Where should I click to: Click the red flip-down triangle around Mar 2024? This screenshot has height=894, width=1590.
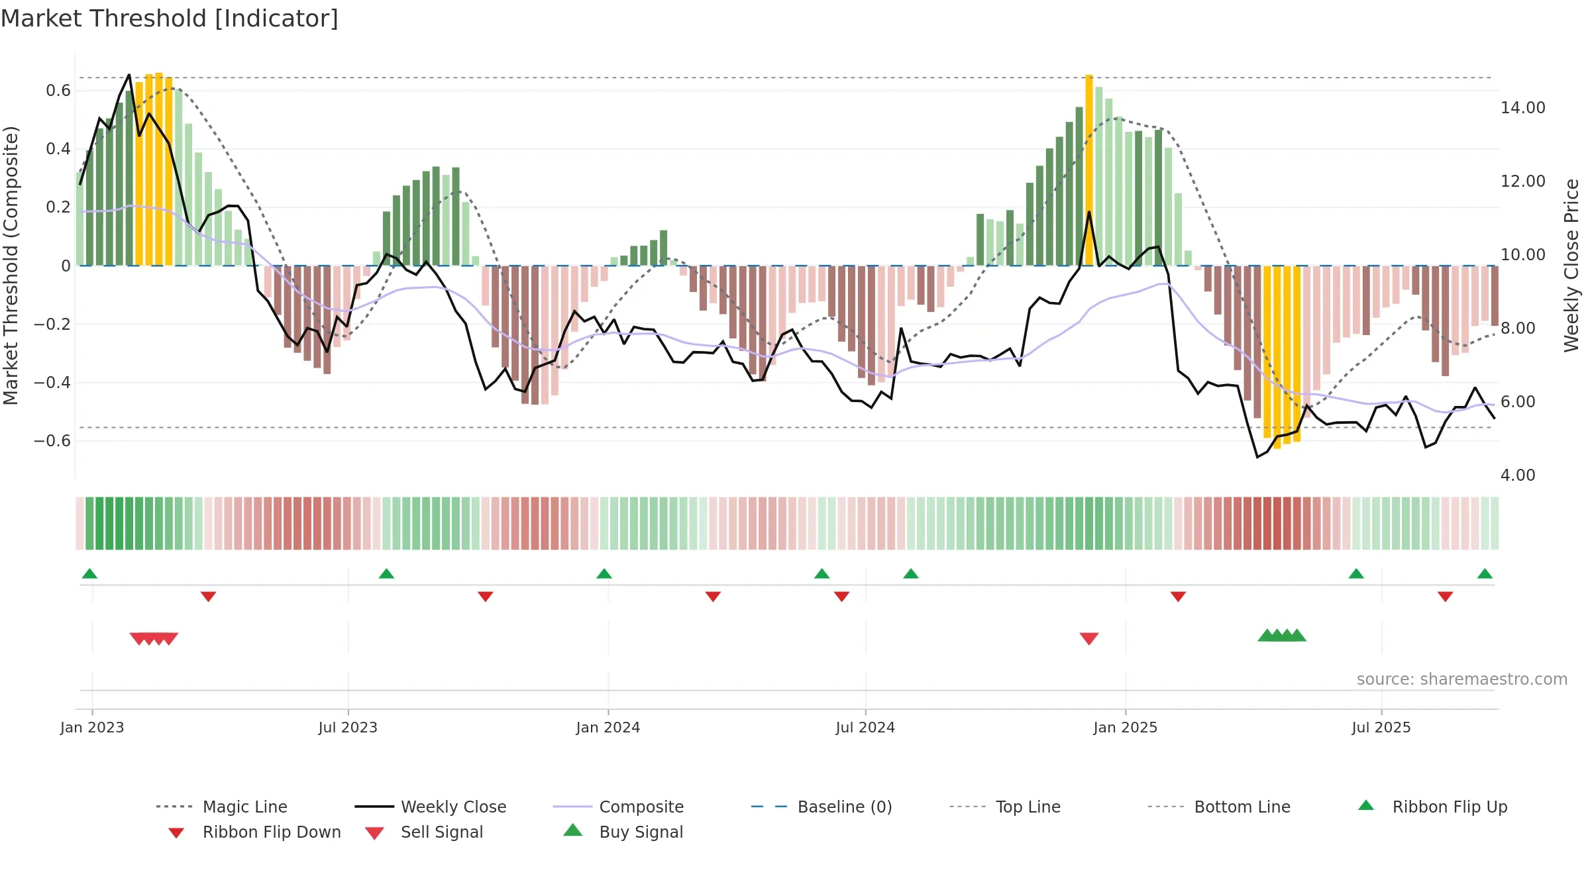point(713,597)
